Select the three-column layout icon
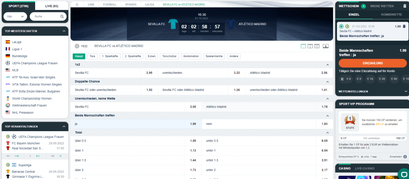409x179 pixels. pos(317,46)
